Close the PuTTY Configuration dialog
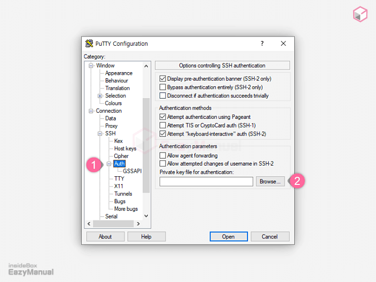 tap(283, 43)
